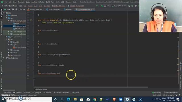The height and width of the screenshot is (102, 182).
Task: Open File Explorer from taskbar
Action: pyautogui.click(x=75, y=99)
